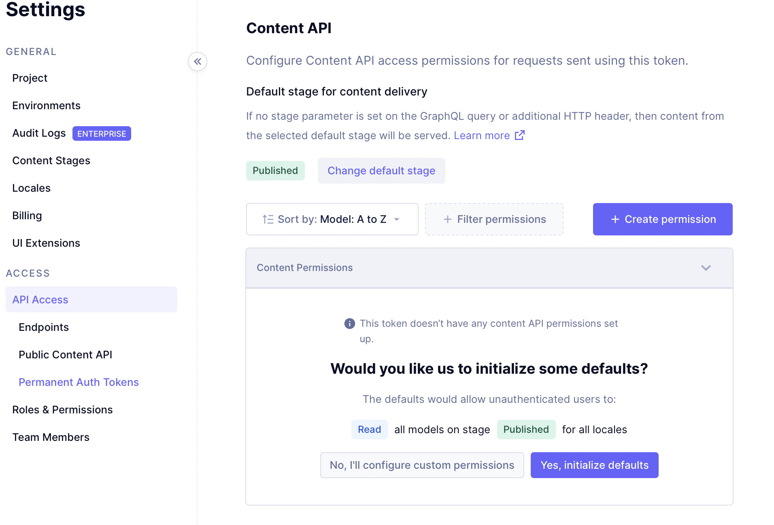Image resolution: width=774 pixels, height=525 pixels.
Task: Click the info icon next to the permissions notice
Action: click(349, 323)
